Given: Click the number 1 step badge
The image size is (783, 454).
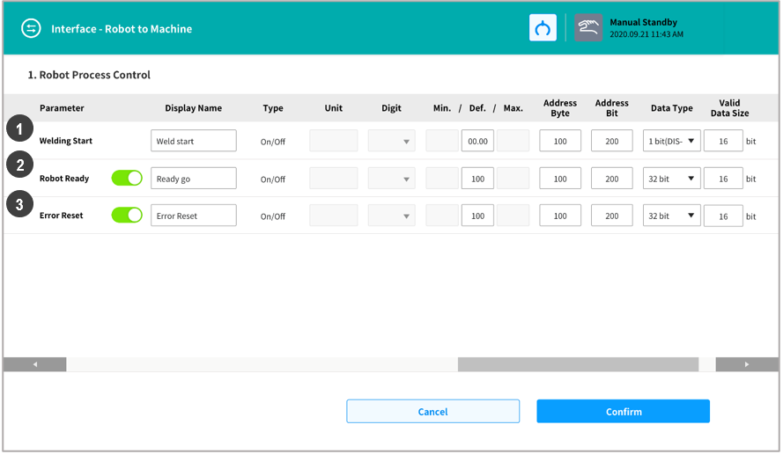Looking at the screenshot, I should 18,129.
